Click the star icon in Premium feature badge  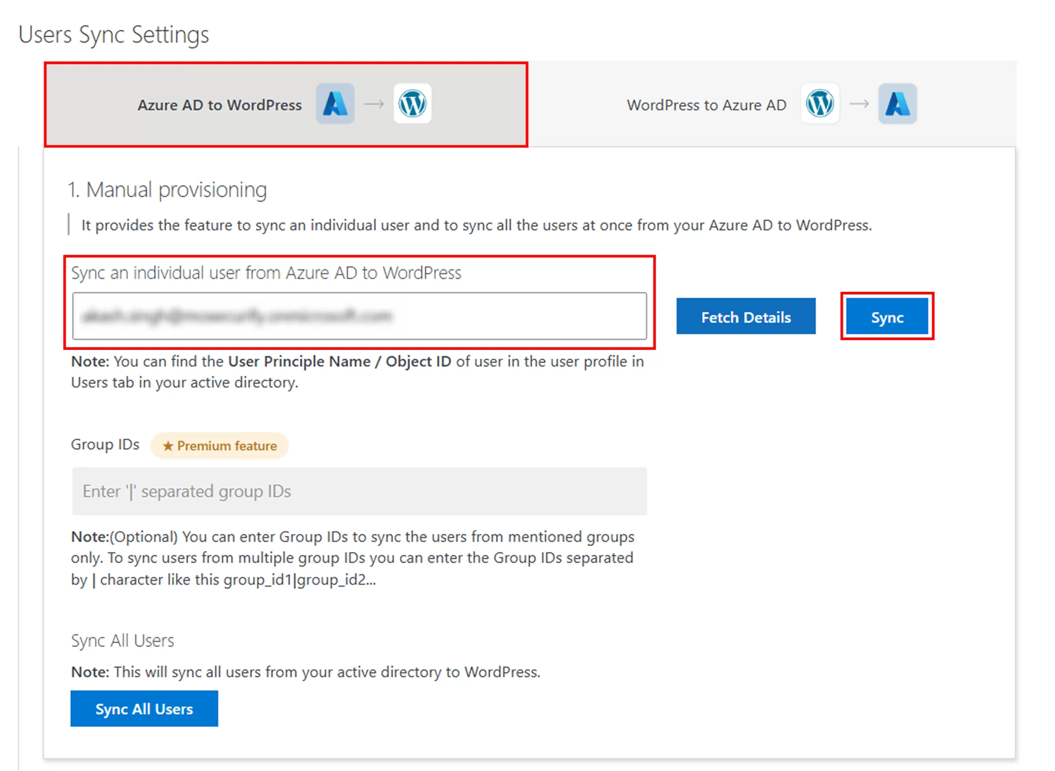point(168,446)
